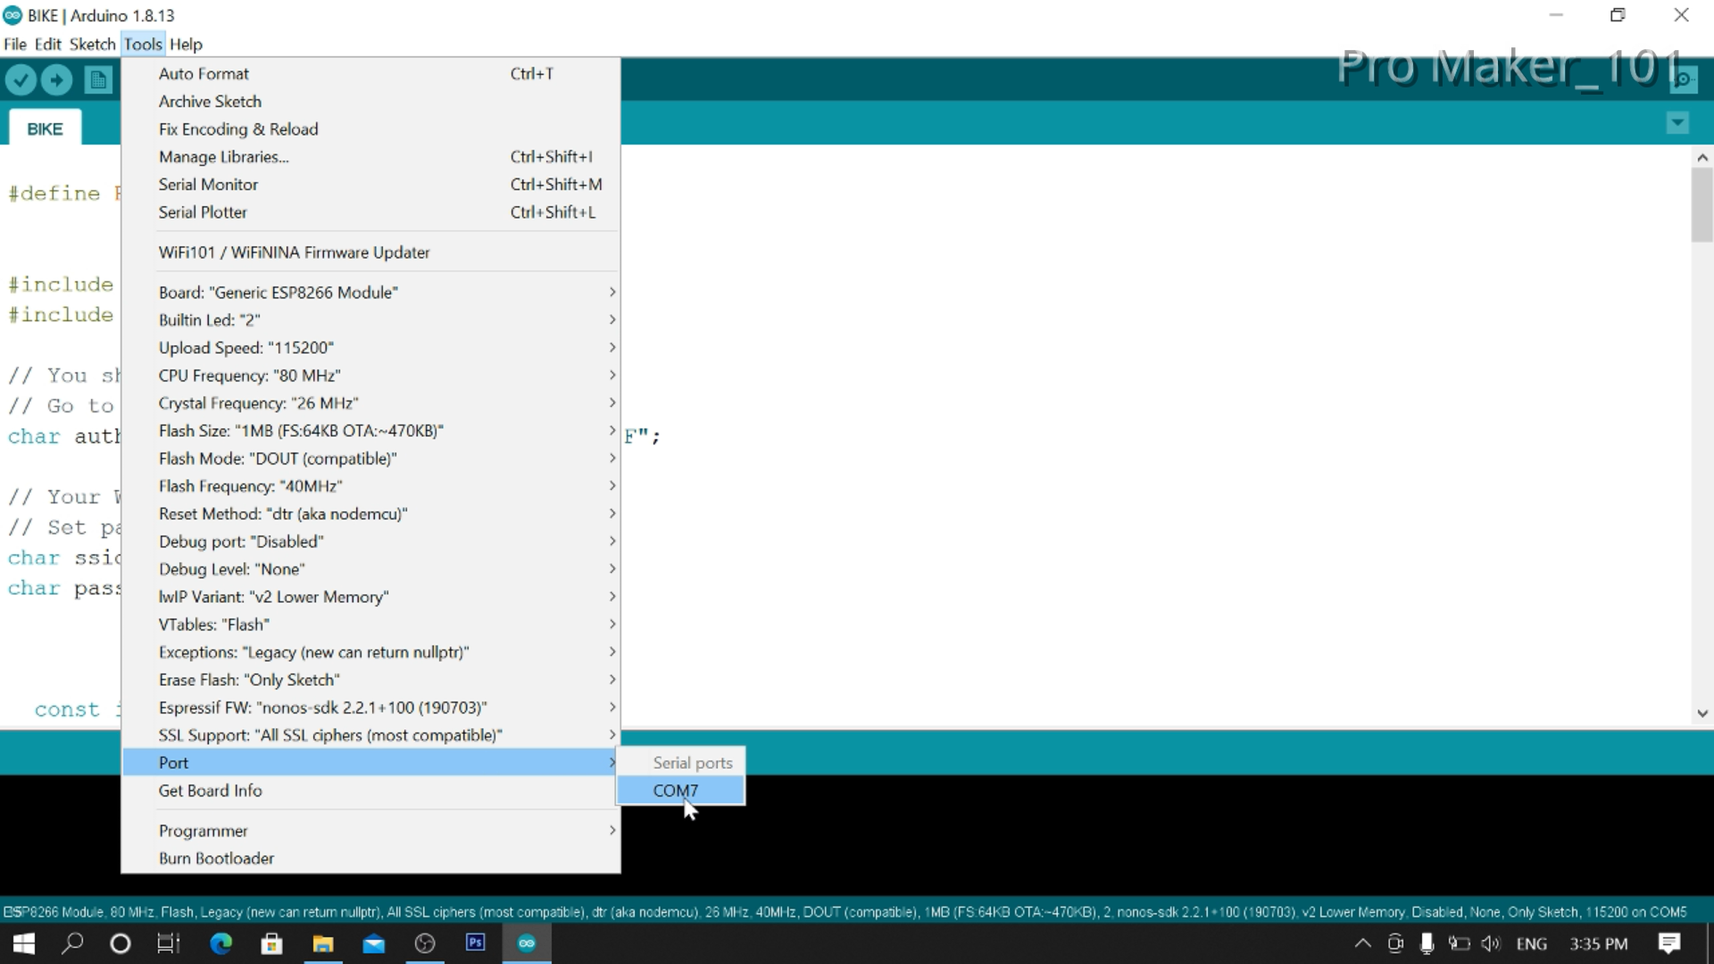Click the New sketch icon on the toolbar
Screen dimensions: 1714x964
tap(98, 79)
